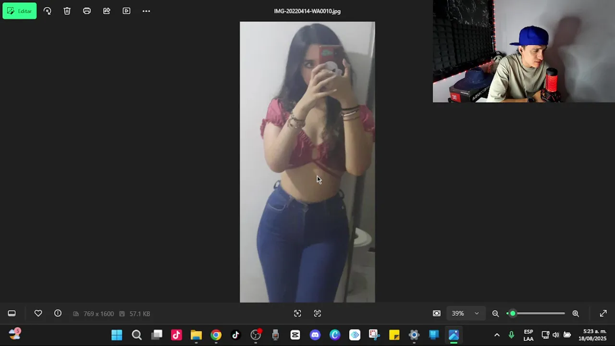Open the 39% zoom level dropdown

pyautogui.click(x=465, y=313)
